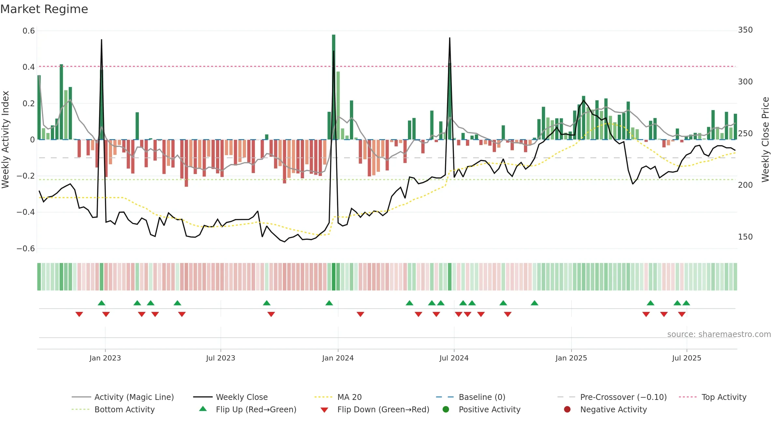Viewport: 782px width, 440px height.
Task: Click the Positive Activity green circle icon
Action: pyautogui.click(x=446, y=409)
